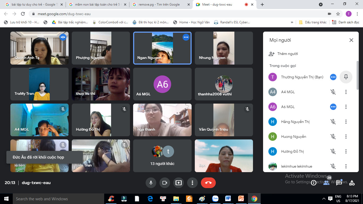Open more options menu in call bar
363x204 pixels.
click(x=192, y=183)
